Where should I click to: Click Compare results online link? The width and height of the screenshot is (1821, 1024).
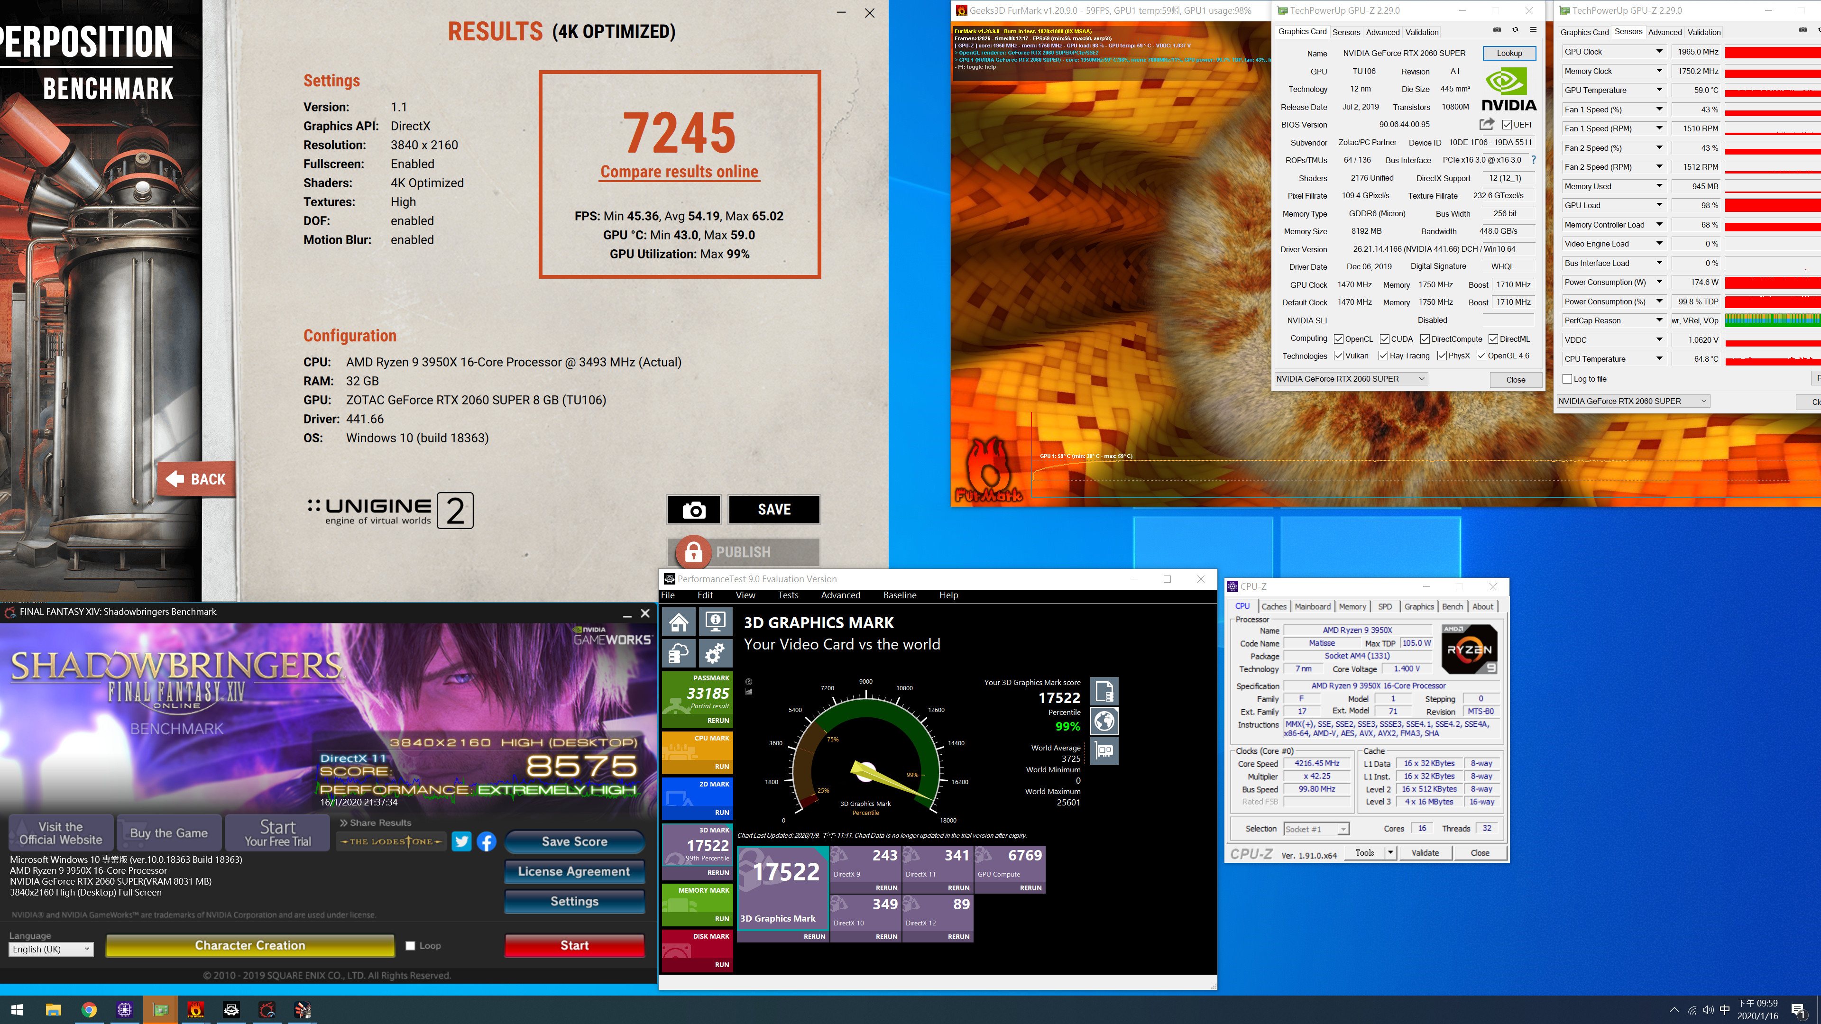click(x=679, y=172)
